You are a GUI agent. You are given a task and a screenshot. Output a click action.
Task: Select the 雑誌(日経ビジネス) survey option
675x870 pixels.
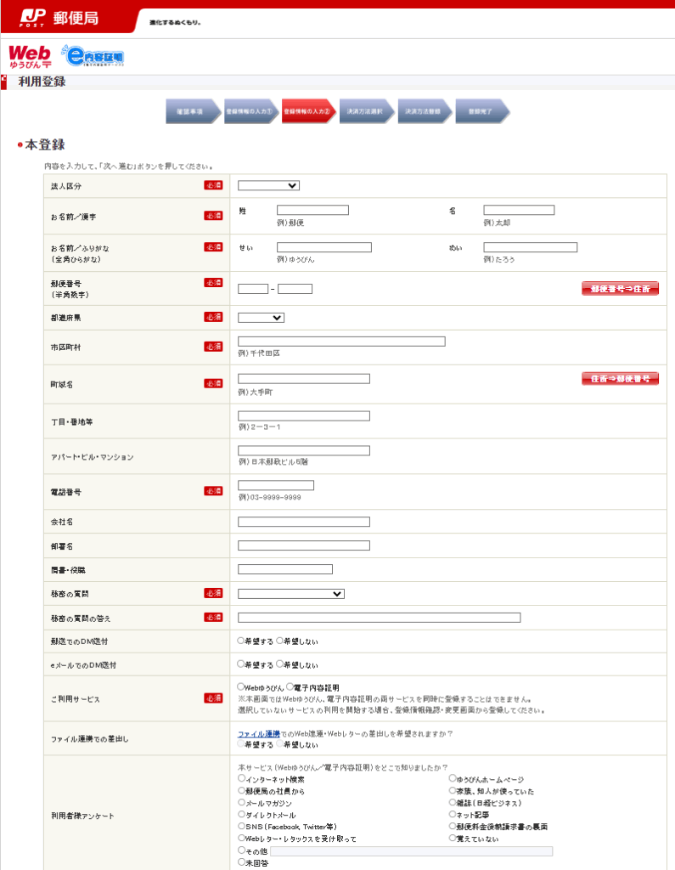pyautogui.click(x=453, y=802)
